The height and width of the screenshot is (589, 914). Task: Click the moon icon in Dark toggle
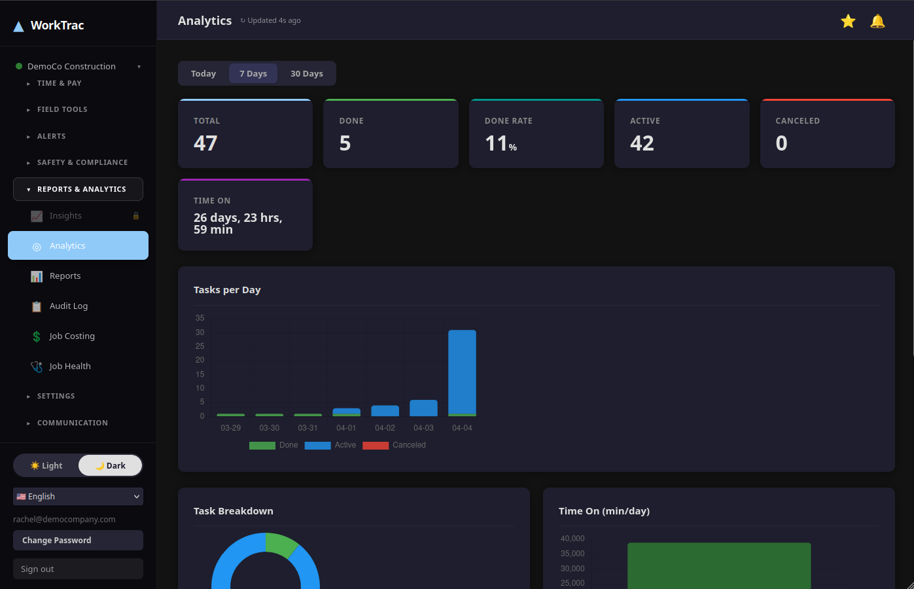point(99,465)
